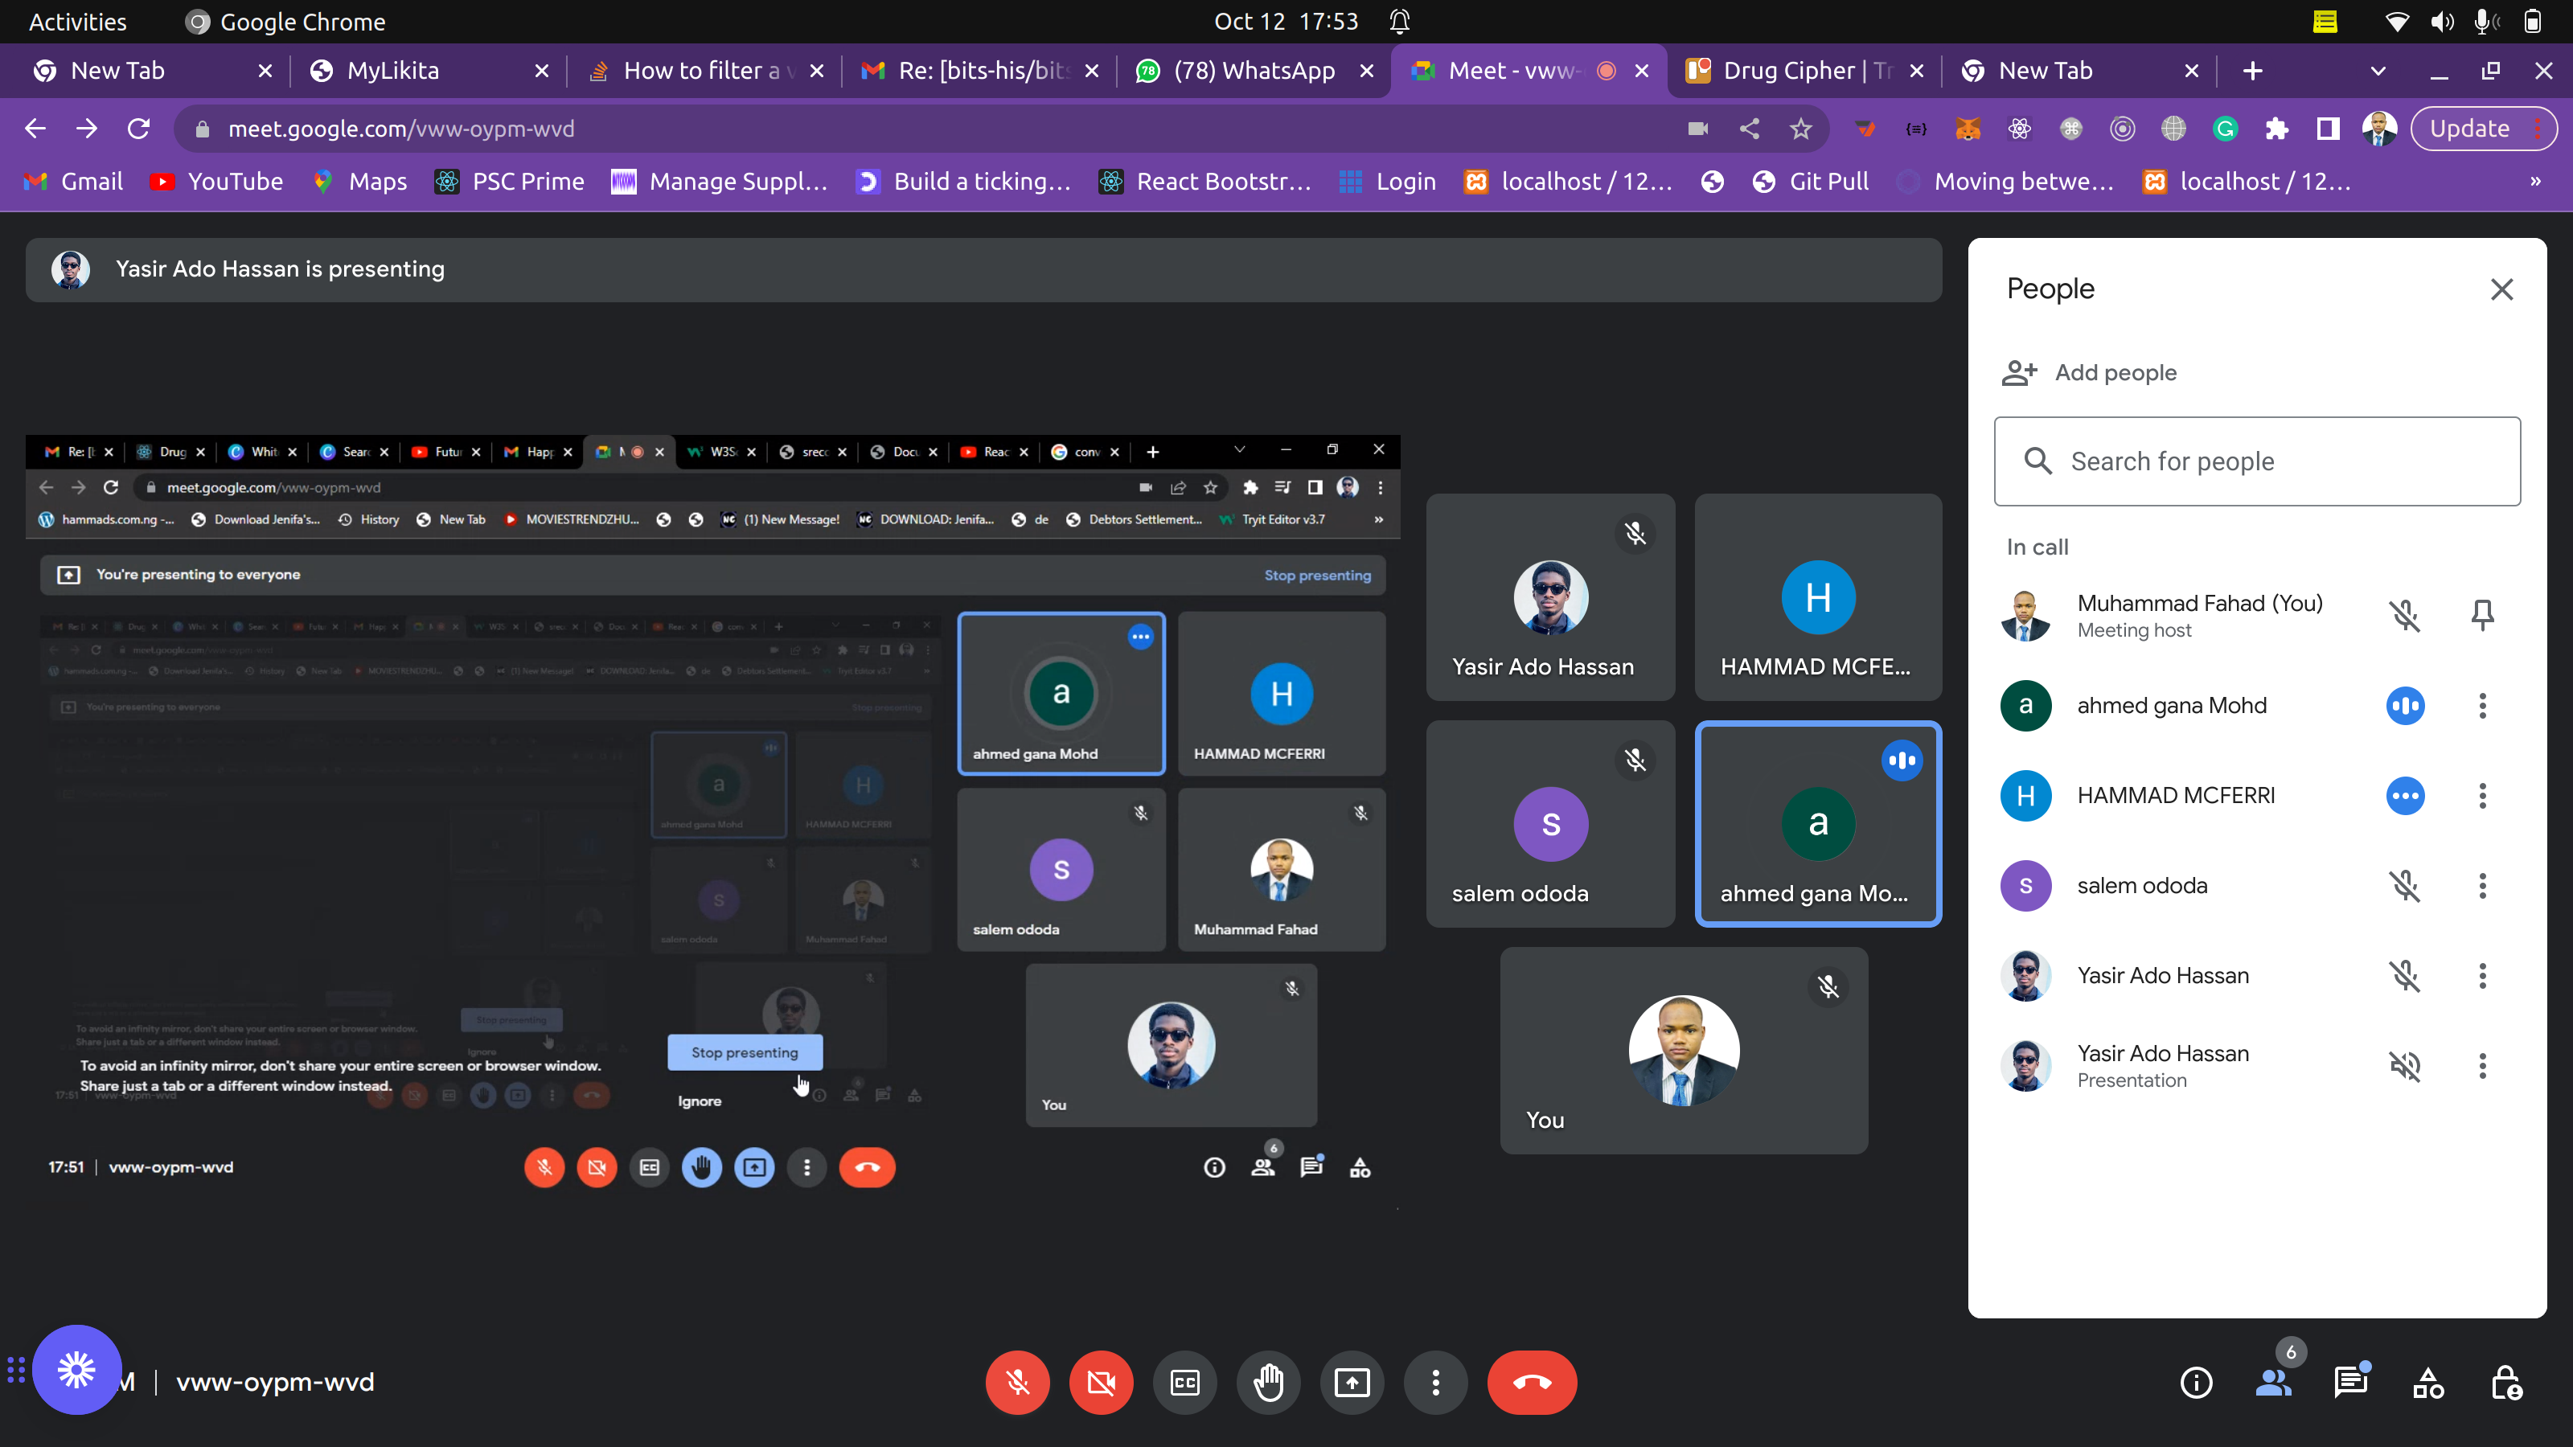Screen dimensions: 2573x1447
Task: Pin Muhammad Fahad using the pin icon
Action: tap(2482, 615)
